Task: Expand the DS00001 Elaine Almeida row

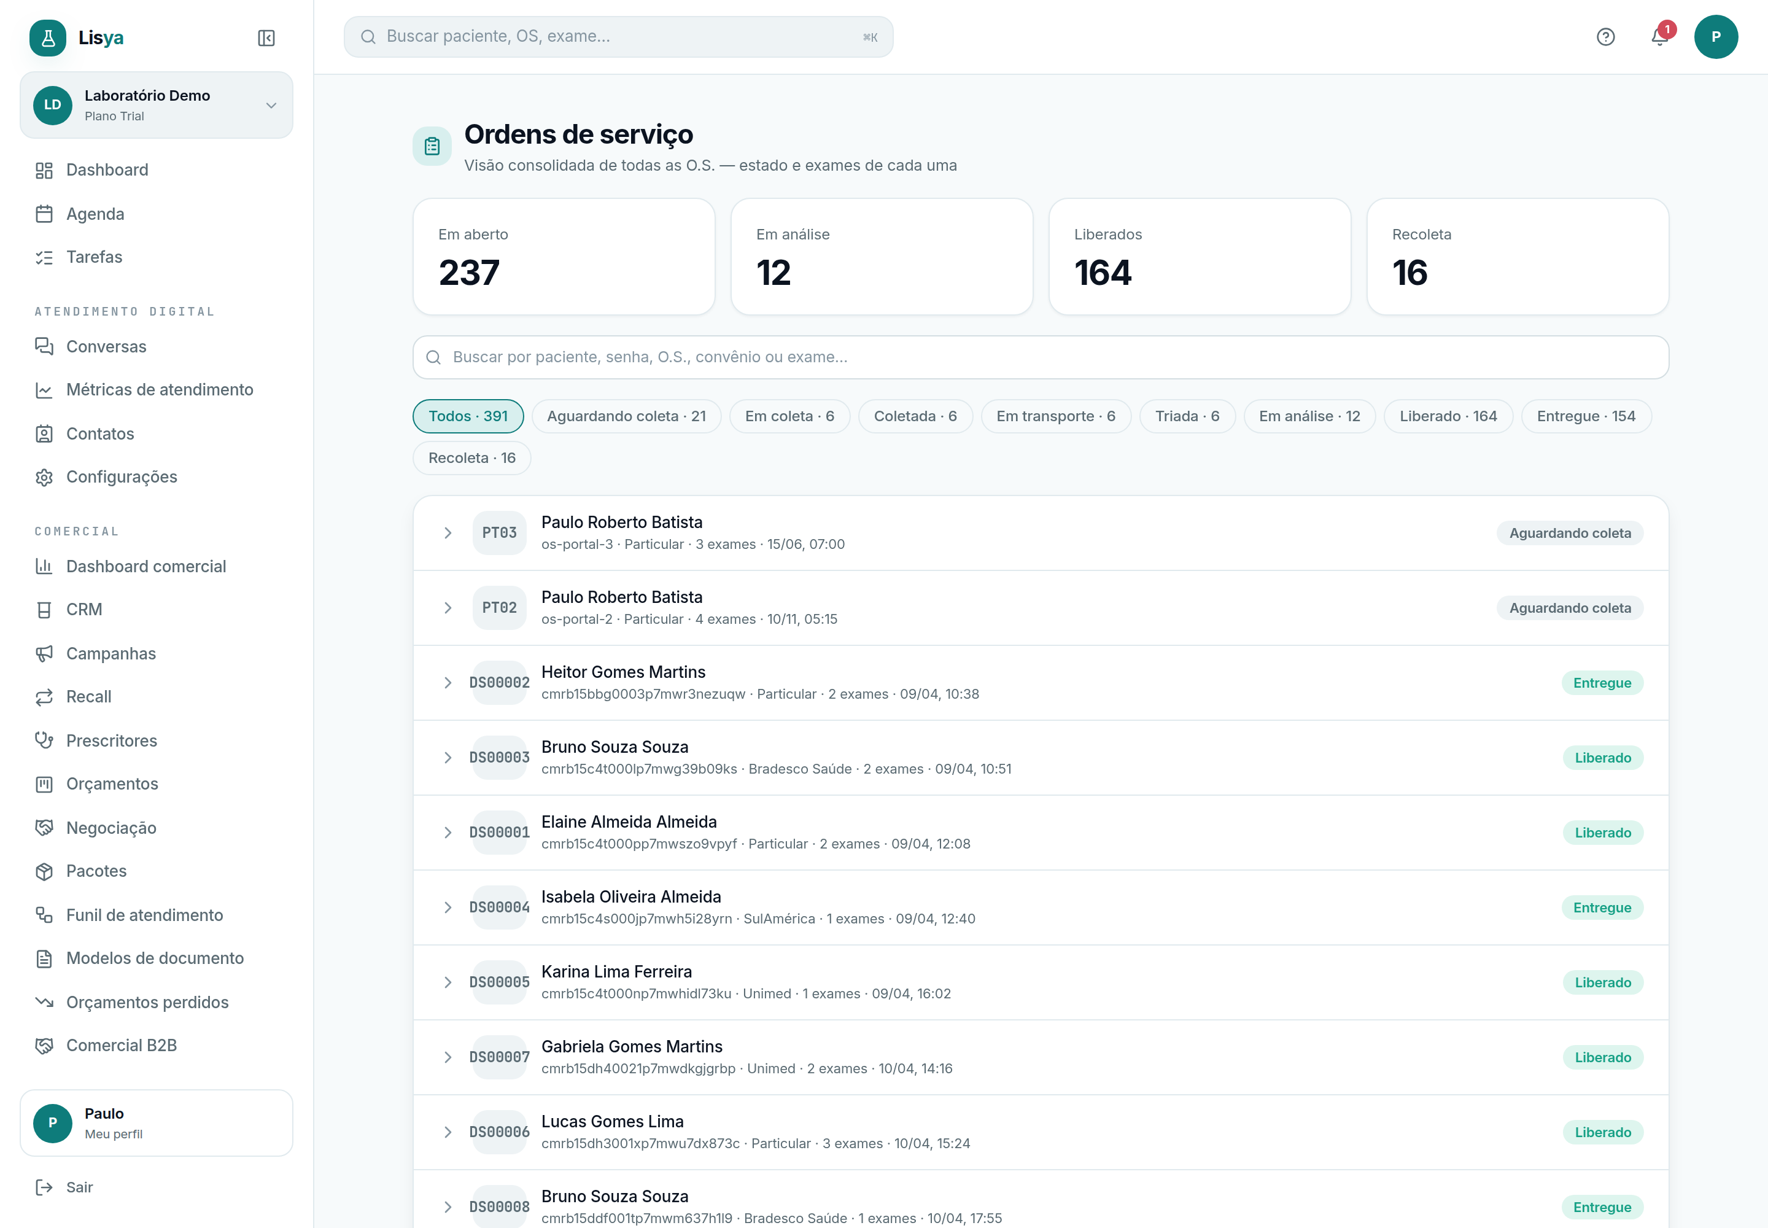Action: tap(448, 833)
